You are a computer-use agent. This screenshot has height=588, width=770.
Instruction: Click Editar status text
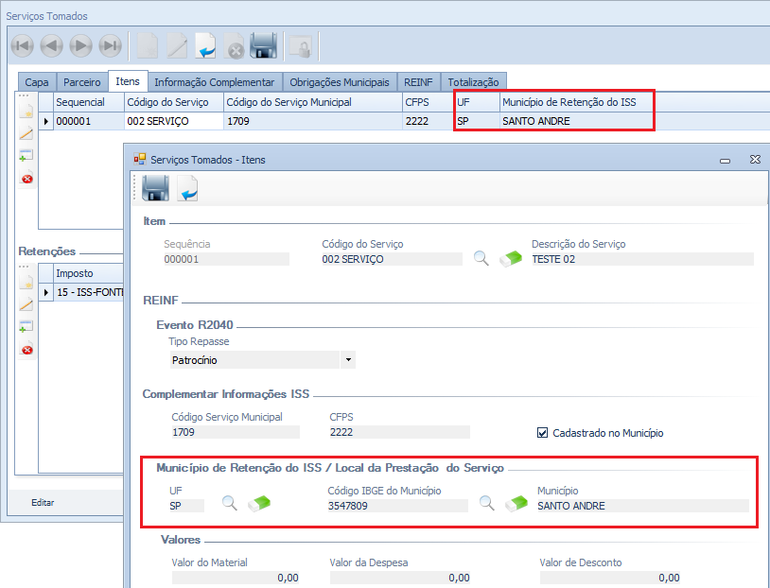[x=43, y=503]
